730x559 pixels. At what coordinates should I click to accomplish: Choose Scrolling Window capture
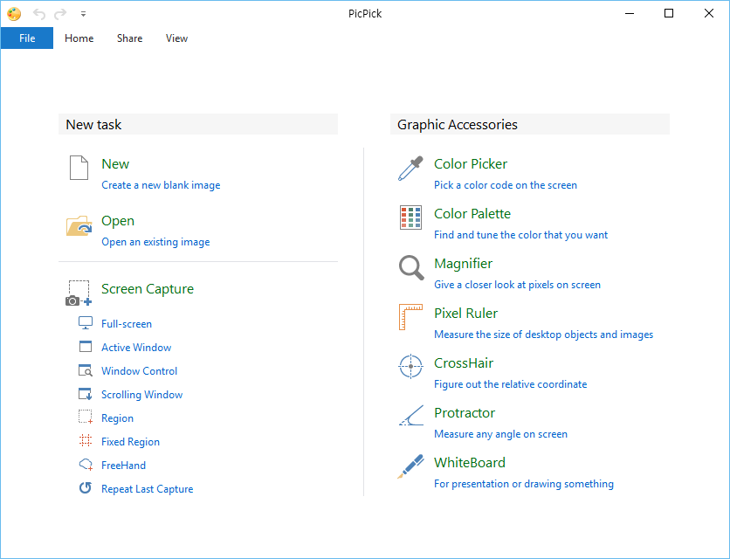click(141, 395)
